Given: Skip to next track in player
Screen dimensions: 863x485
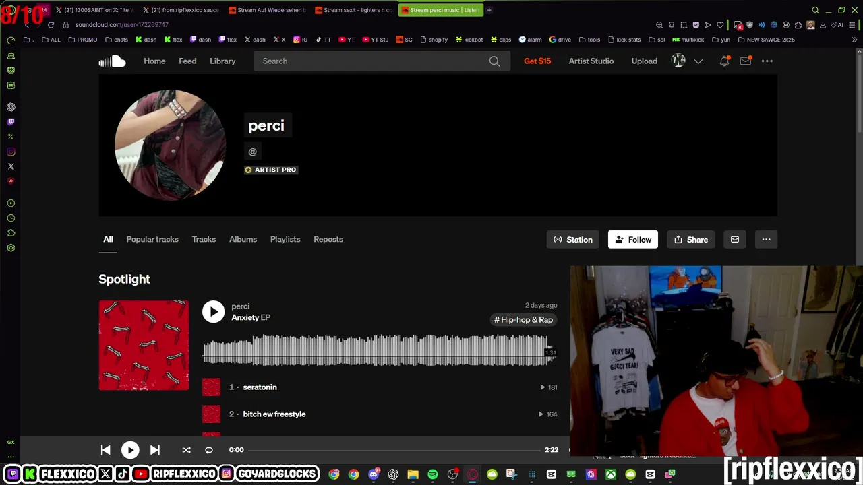Looking at the screenshot, I should (154, 450).
